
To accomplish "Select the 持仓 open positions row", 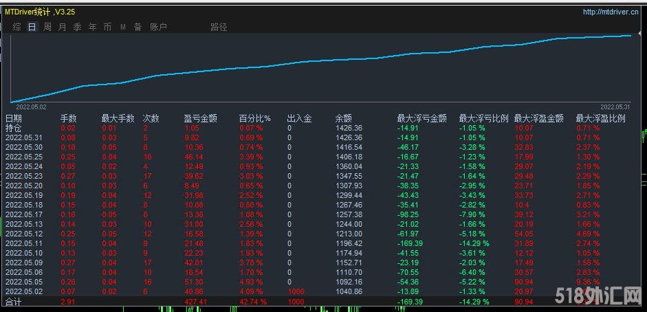I will [14, 128].
